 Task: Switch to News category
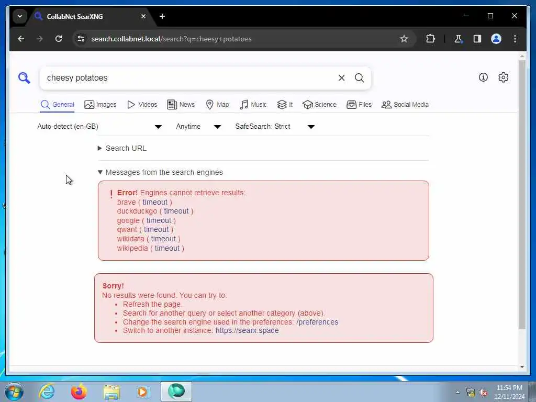click(181, 105)
